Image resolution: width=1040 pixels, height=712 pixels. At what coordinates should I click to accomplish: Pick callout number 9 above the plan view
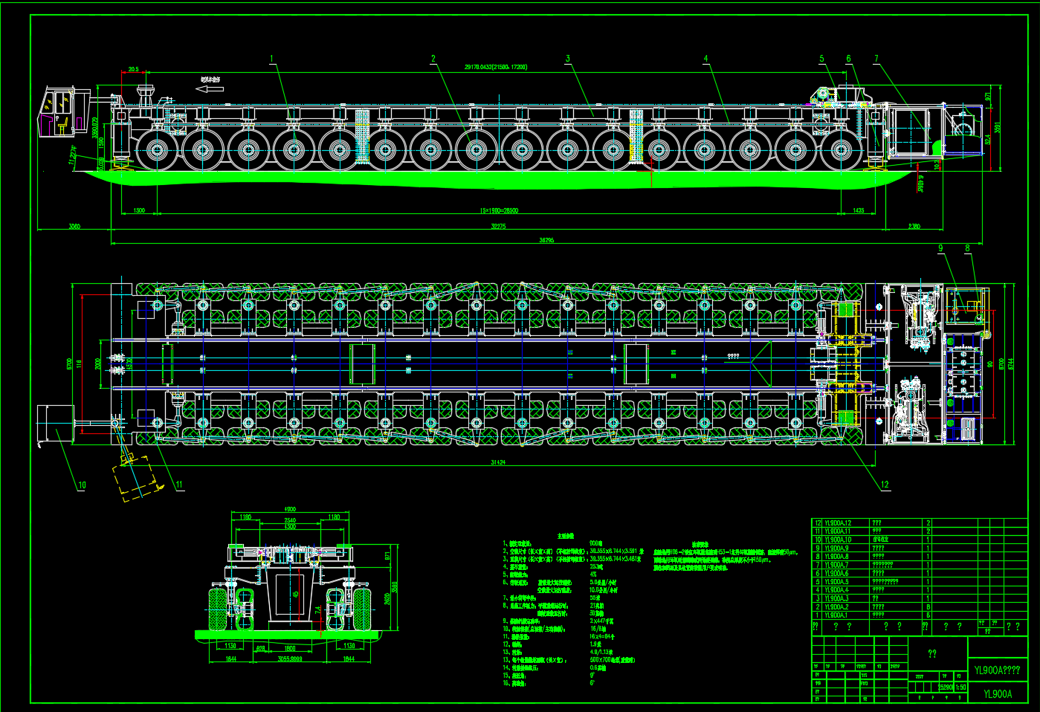940,248
